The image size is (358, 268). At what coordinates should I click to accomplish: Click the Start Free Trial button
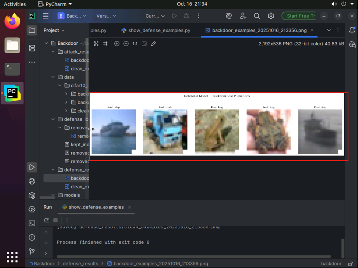point(299,16)
